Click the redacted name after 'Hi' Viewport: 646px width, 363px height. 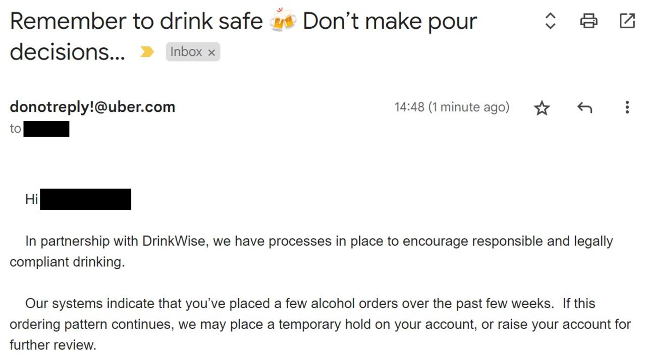click(85, 199)
